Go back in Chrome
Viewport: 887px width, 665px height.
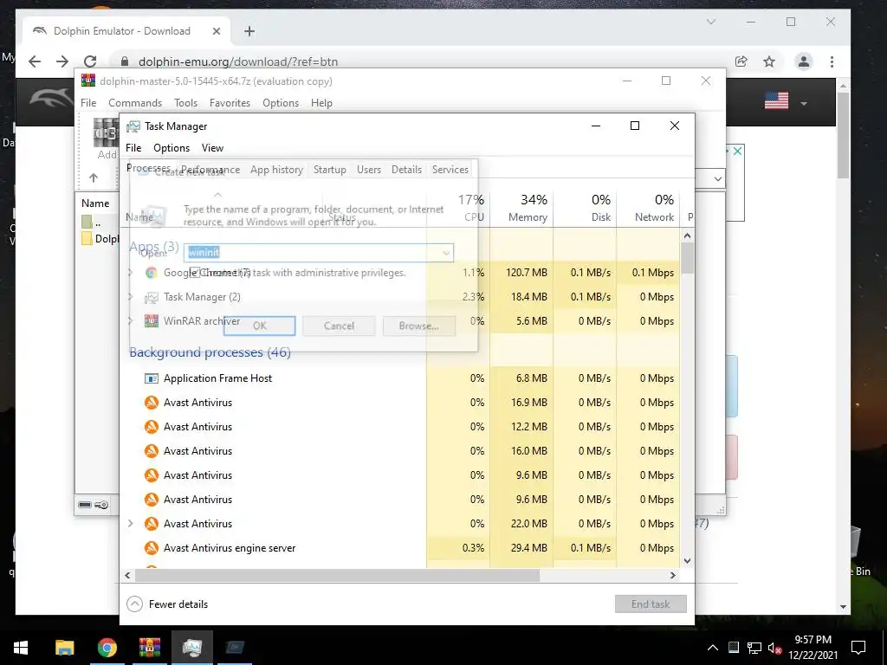(35, 61)
